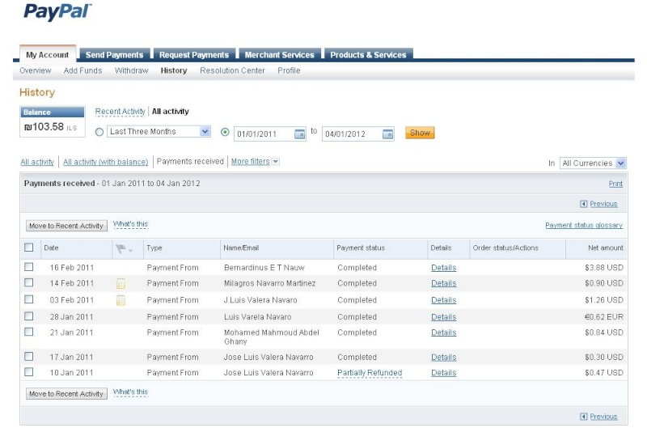Click the $3.88 USD net amount
The width and height of the screenshot is (647, 428).
coord(604,268)
